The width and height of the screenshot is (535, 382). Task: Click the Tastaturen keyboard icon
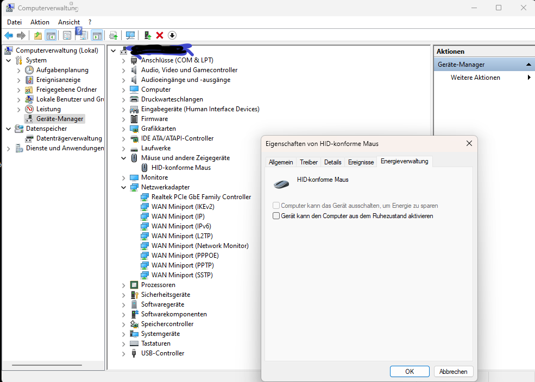(134, 343)
